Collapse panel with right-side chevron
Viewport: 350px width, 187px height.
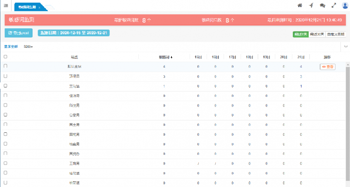pos(346,47)
